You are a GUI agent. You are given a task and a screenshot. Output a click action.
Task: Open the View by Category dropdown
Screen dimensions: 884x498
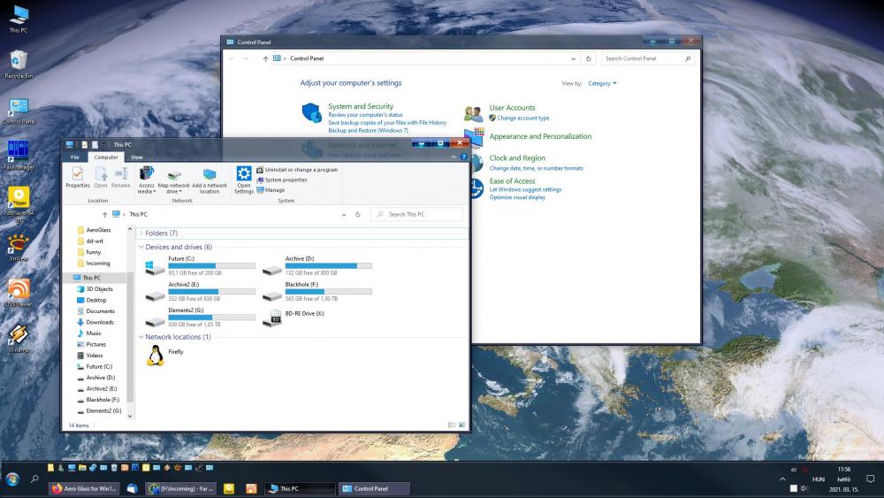(602, 83)
